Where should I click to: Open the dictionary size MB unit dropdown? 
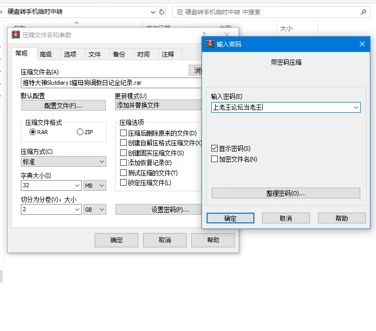tap(95, 185)
